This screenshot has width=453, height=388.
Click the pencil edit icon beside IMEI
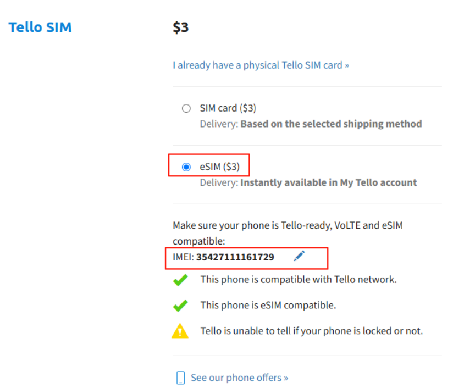[x=299, y=256]
